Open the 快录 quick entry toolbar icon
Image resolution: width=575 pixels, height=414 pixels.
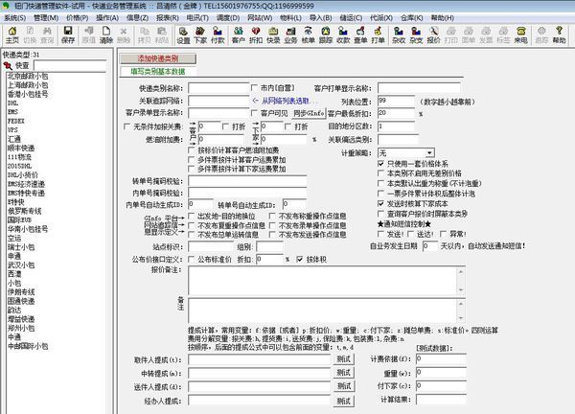(x=273, y=35)
